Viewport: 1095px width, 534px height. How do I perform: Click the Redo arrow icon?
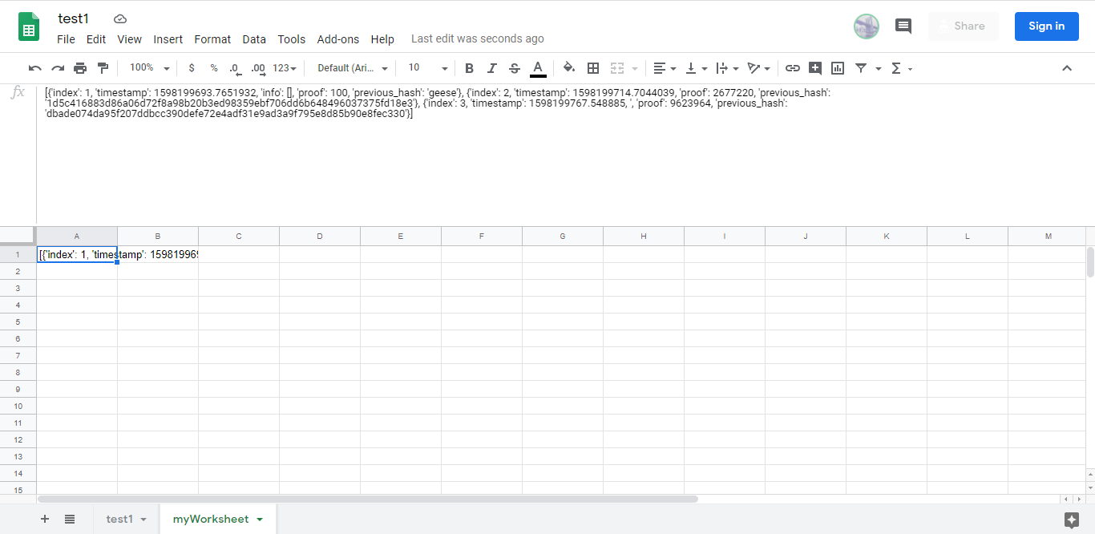pos(58,68)
